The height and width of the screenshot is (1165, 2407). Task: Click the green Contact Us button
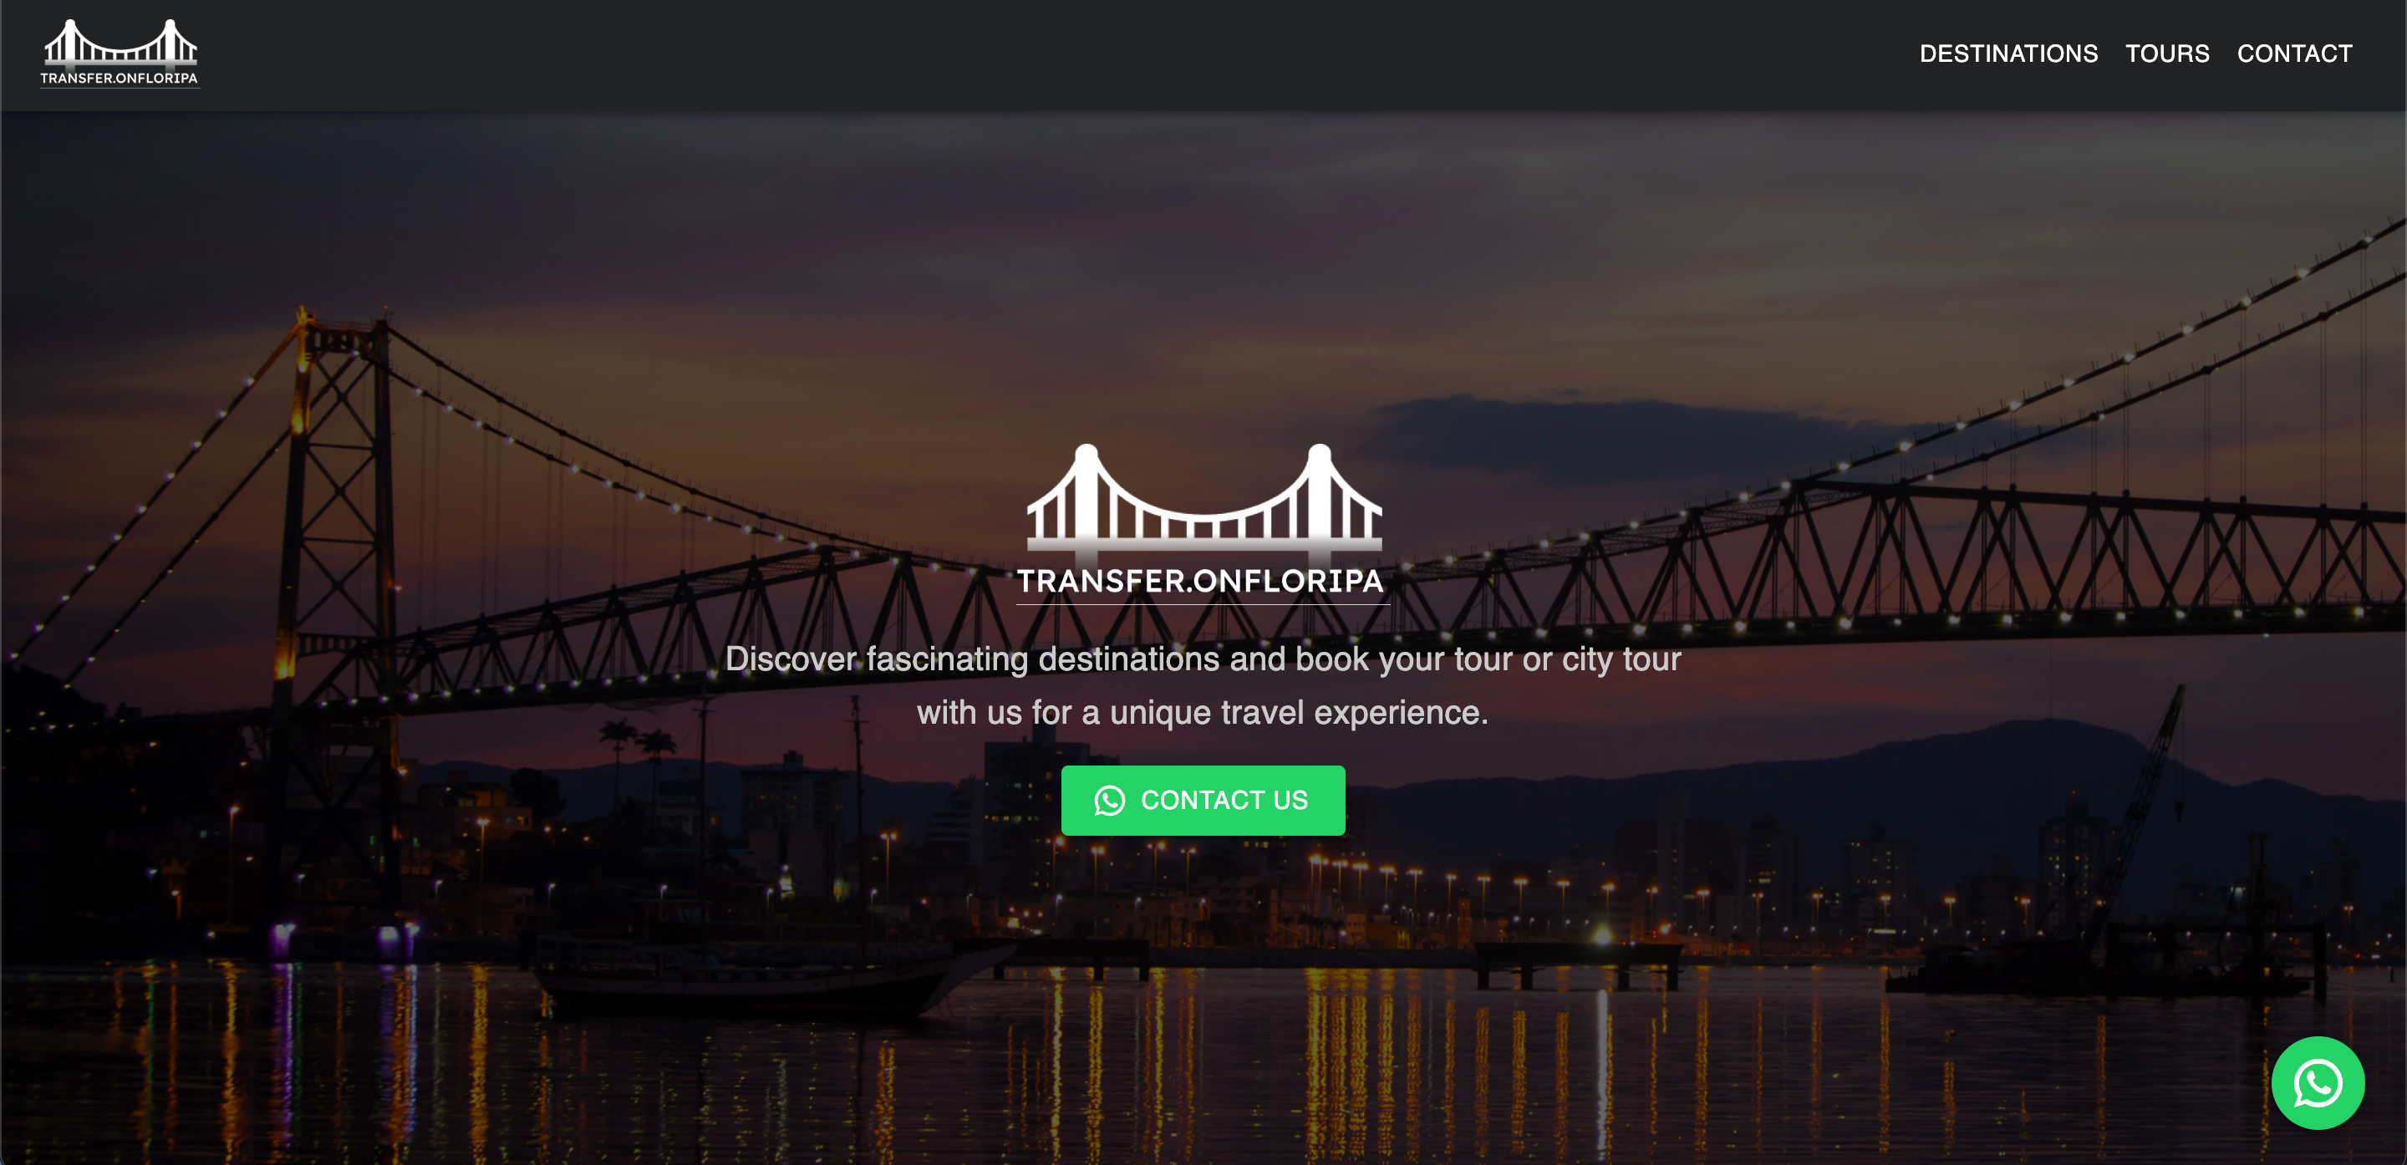click(1203, 801)
